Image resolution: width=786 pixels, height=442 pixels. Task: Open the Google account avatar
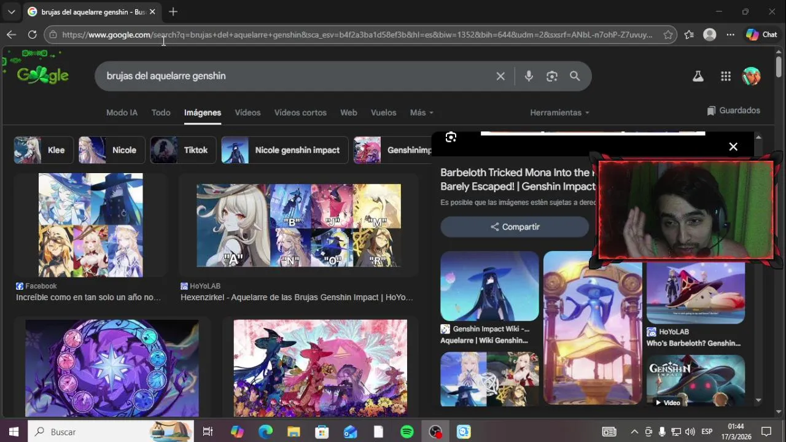coord(752,76)
